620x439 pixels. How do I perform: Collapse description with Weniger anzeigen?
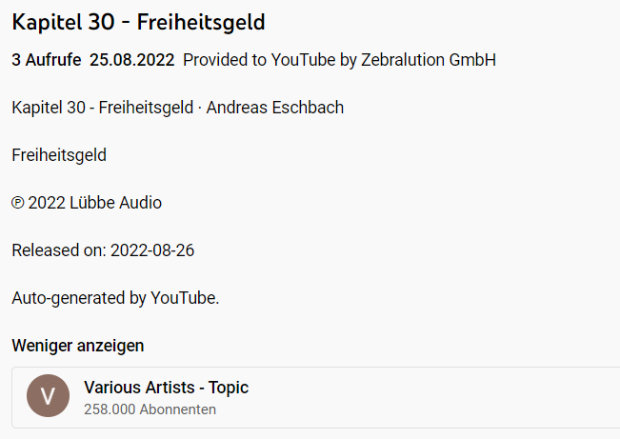tap(78, 345)
